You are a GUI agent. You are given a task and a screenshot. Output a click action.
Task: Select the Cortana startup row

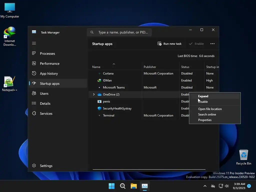pos(154,73)
